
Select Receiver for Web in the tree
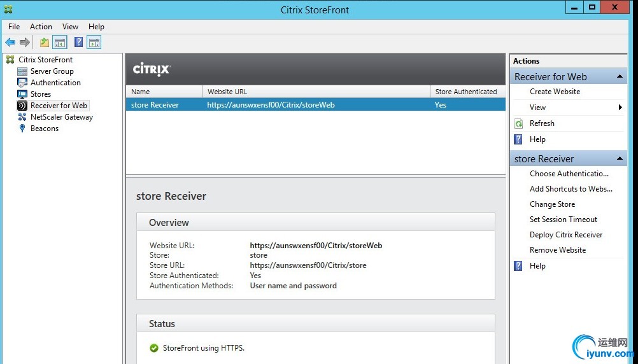(x=59, y=106)
